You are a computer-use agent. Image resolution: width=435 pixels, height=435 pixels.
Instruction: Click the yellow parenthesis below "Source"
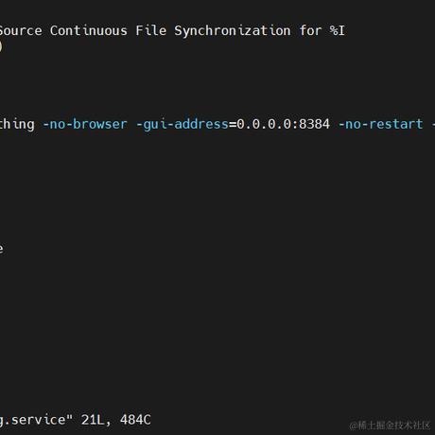point(1,46)
